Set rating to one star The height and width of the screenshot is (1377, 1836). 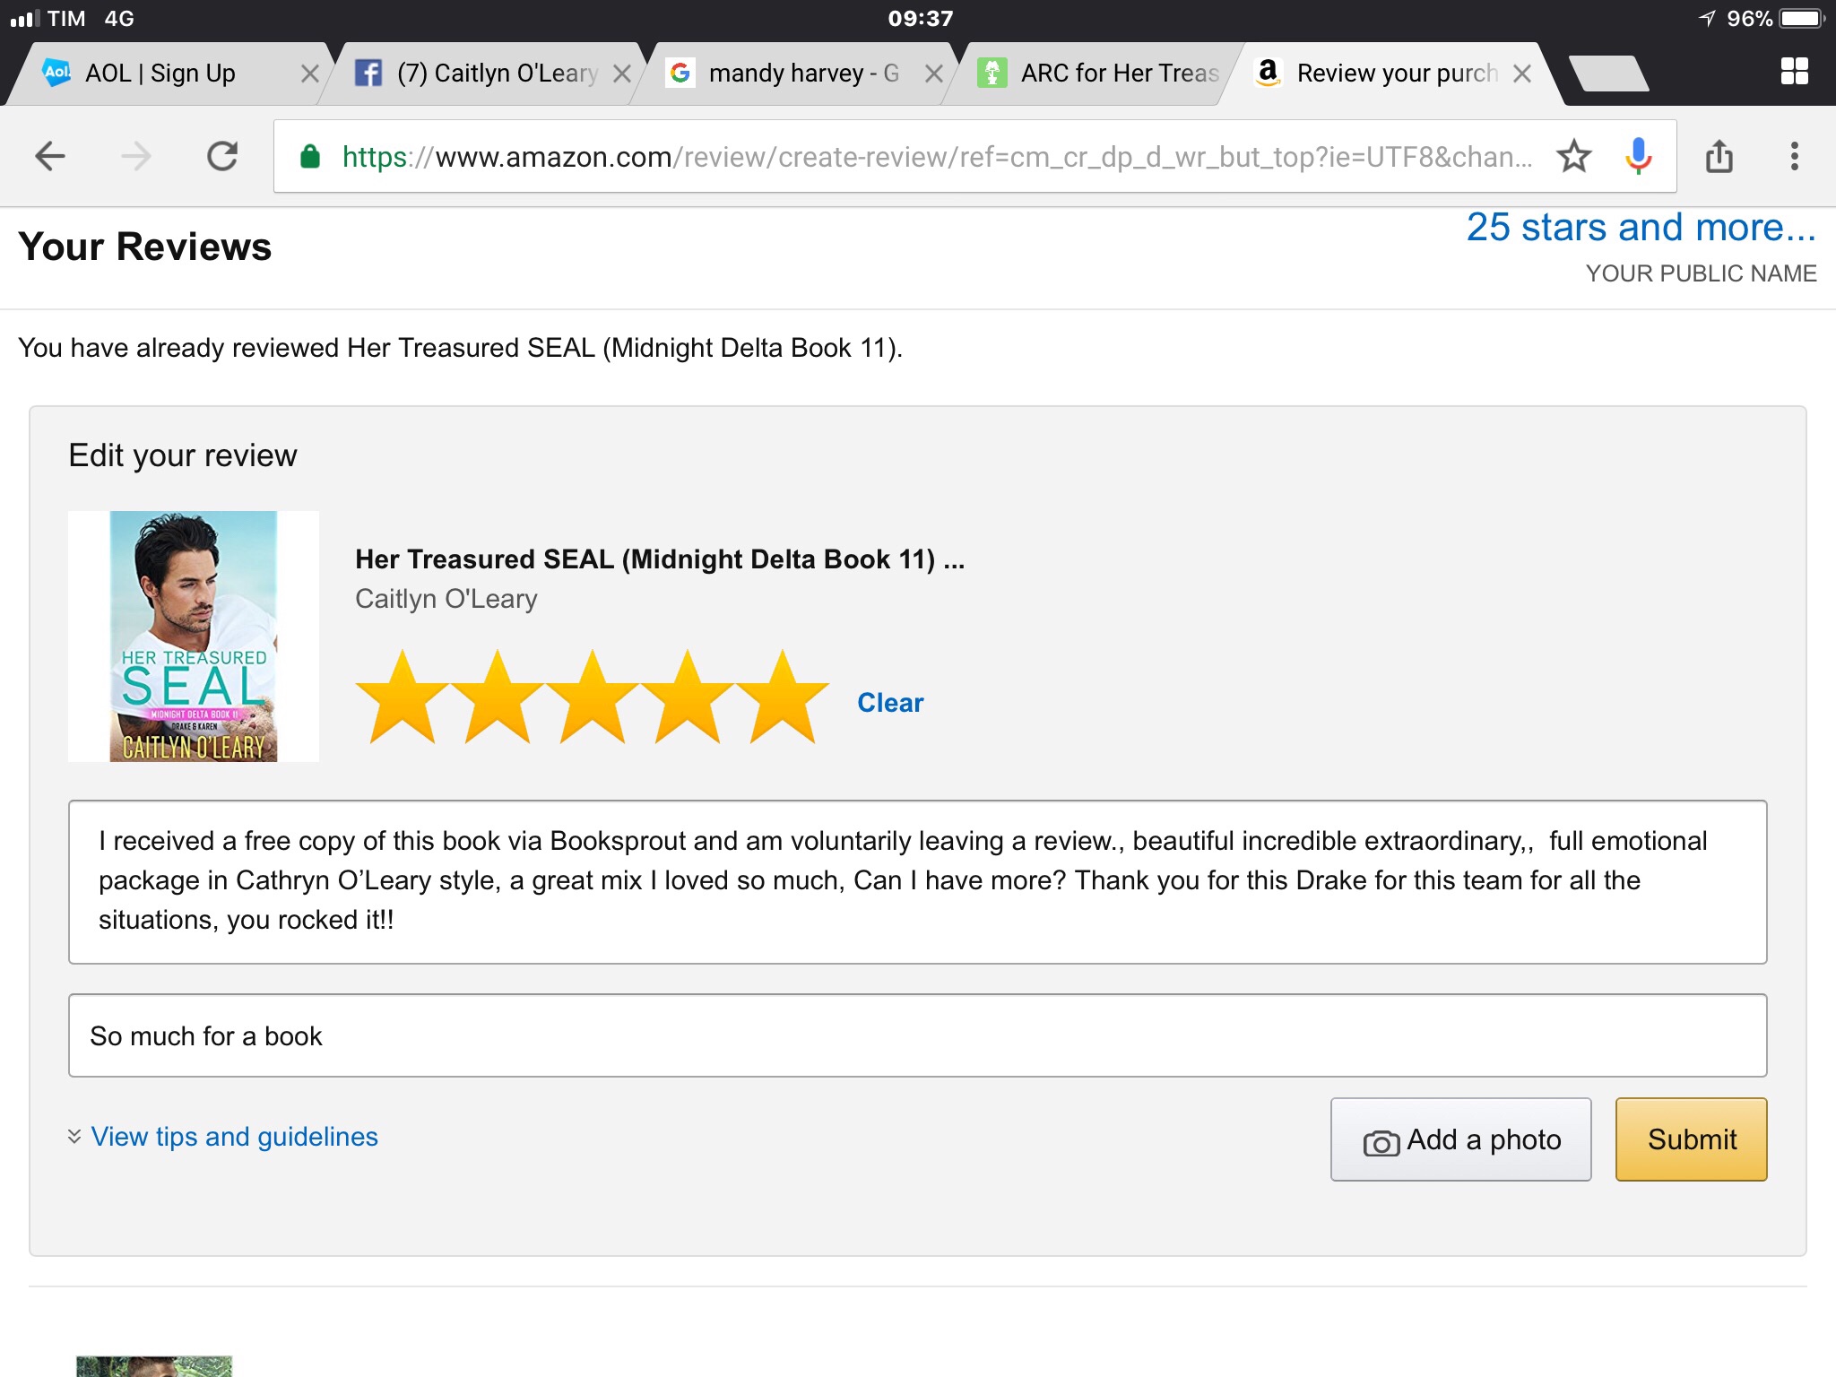pos(403,698)
